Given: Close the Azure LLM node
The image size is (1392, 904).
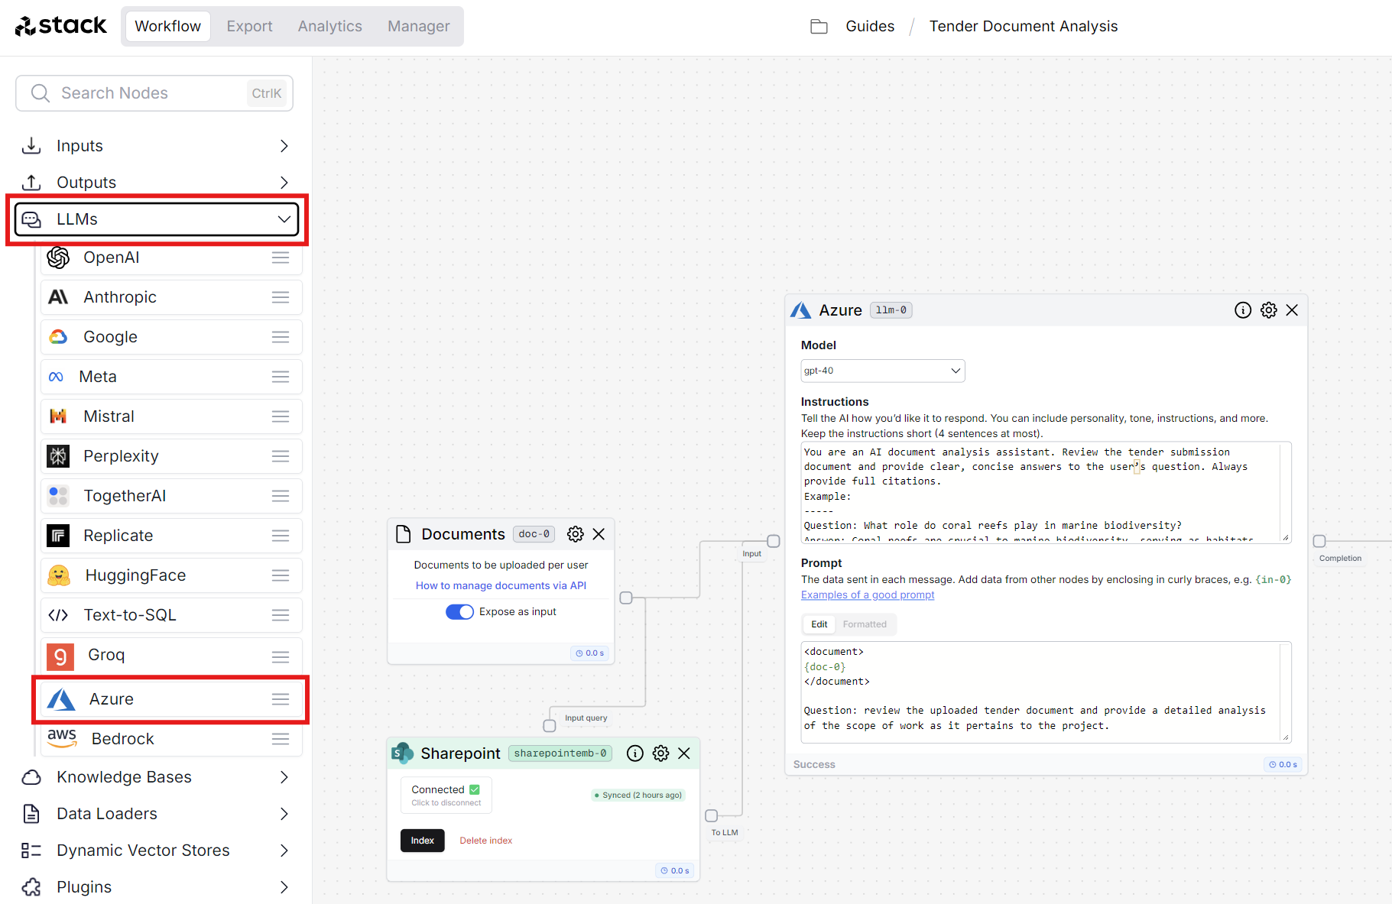Looking at the screenshot, I should (1292, 310).
